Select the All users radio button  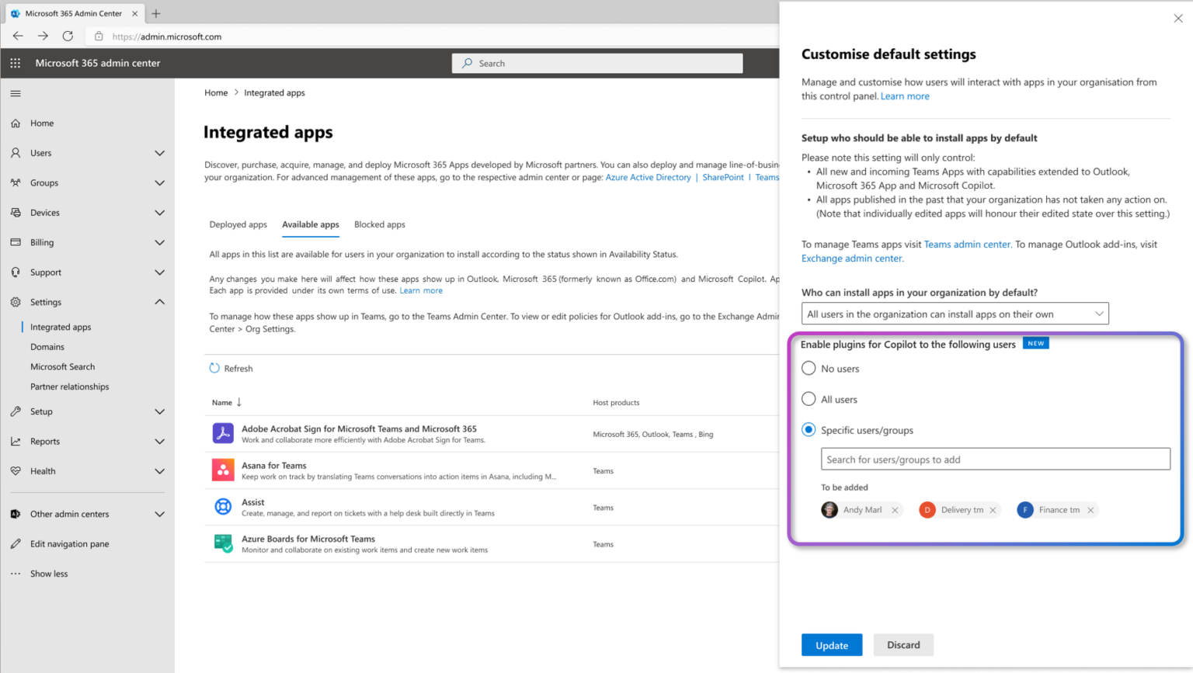808,399
